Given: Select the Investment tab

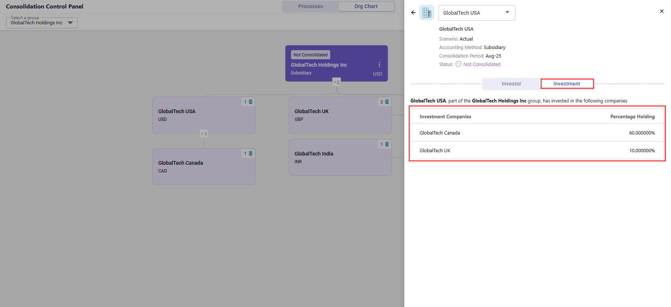Looking at the screenshot, I should [x=566, y=84].
